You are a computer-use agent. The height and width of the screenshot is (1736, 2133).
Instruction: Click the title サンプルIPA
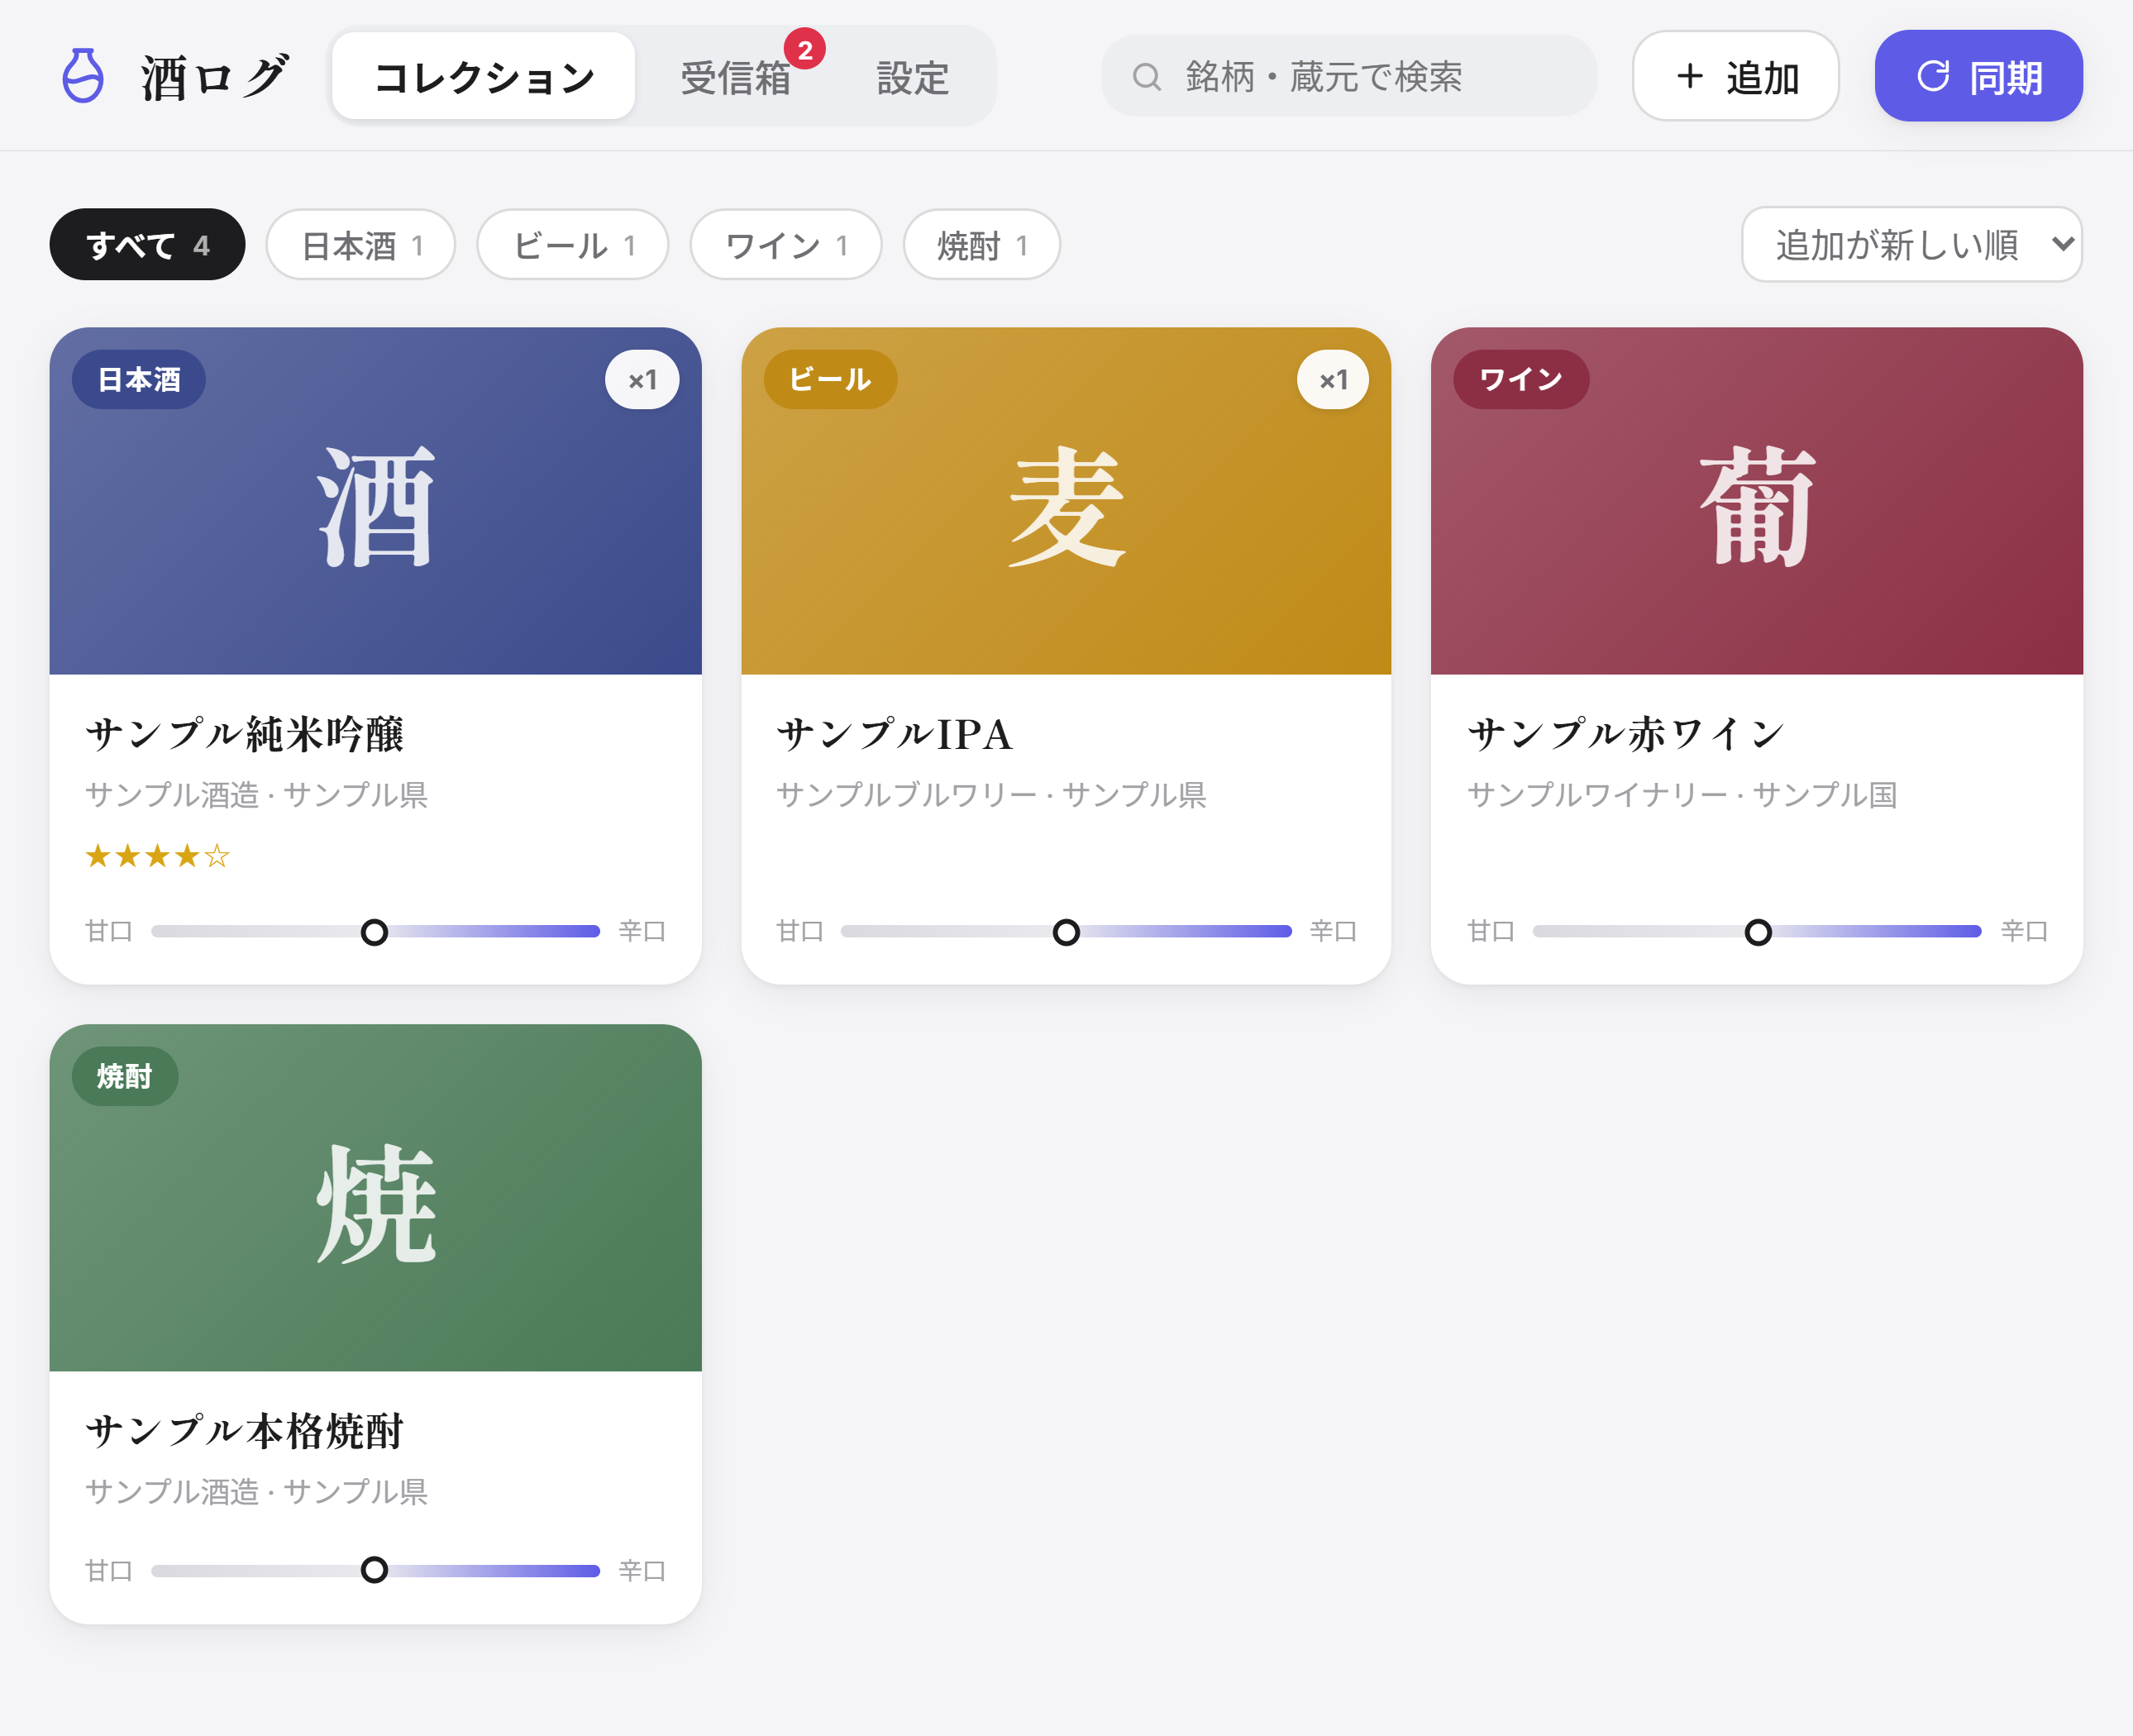[894, 734]
